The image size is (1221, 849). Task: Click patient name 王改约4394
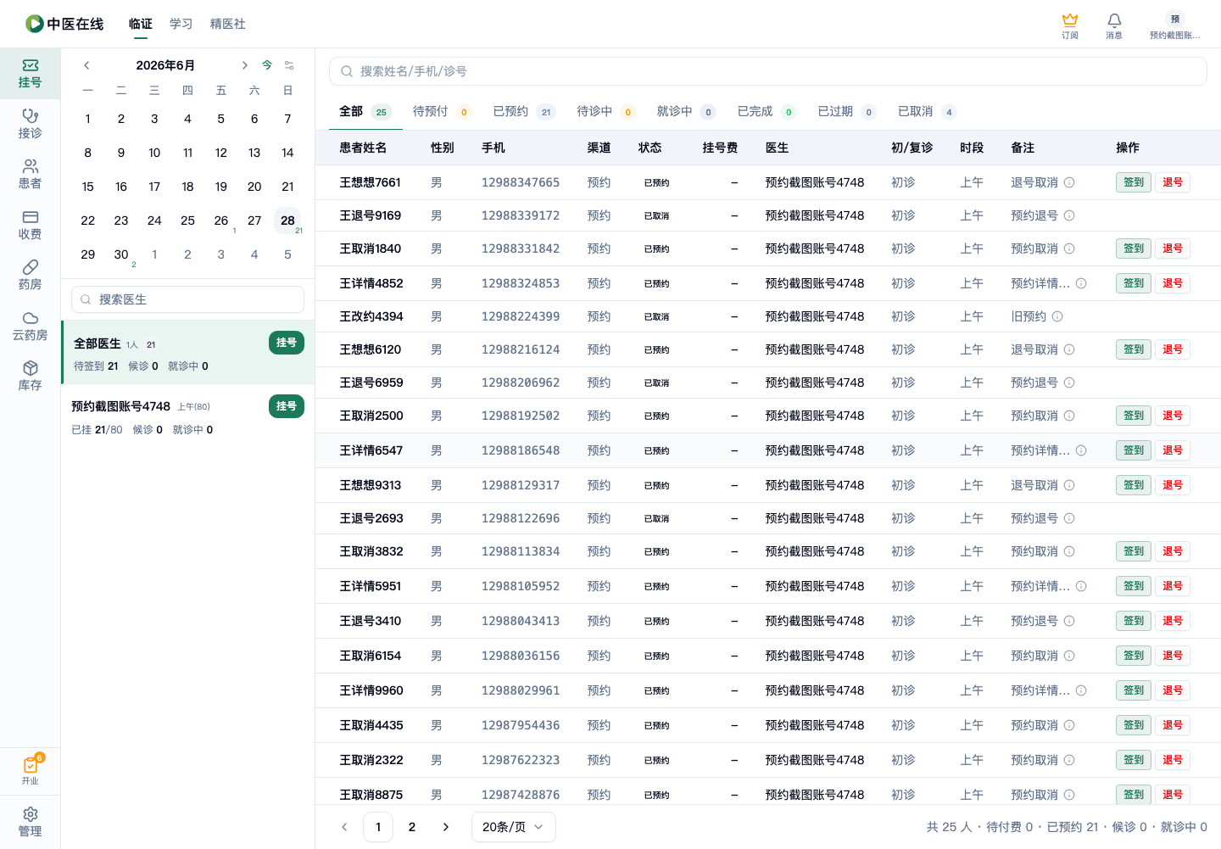click(371, 316)
